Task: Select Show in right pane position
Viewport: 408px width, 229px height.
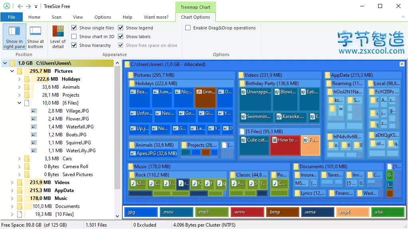Action: click(x=14, y=37)
